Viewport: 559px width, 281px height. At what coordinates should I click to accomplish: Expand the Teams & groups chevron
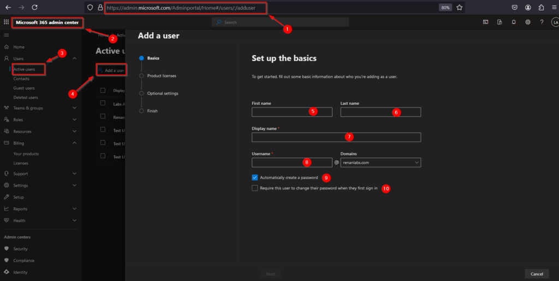74,108
